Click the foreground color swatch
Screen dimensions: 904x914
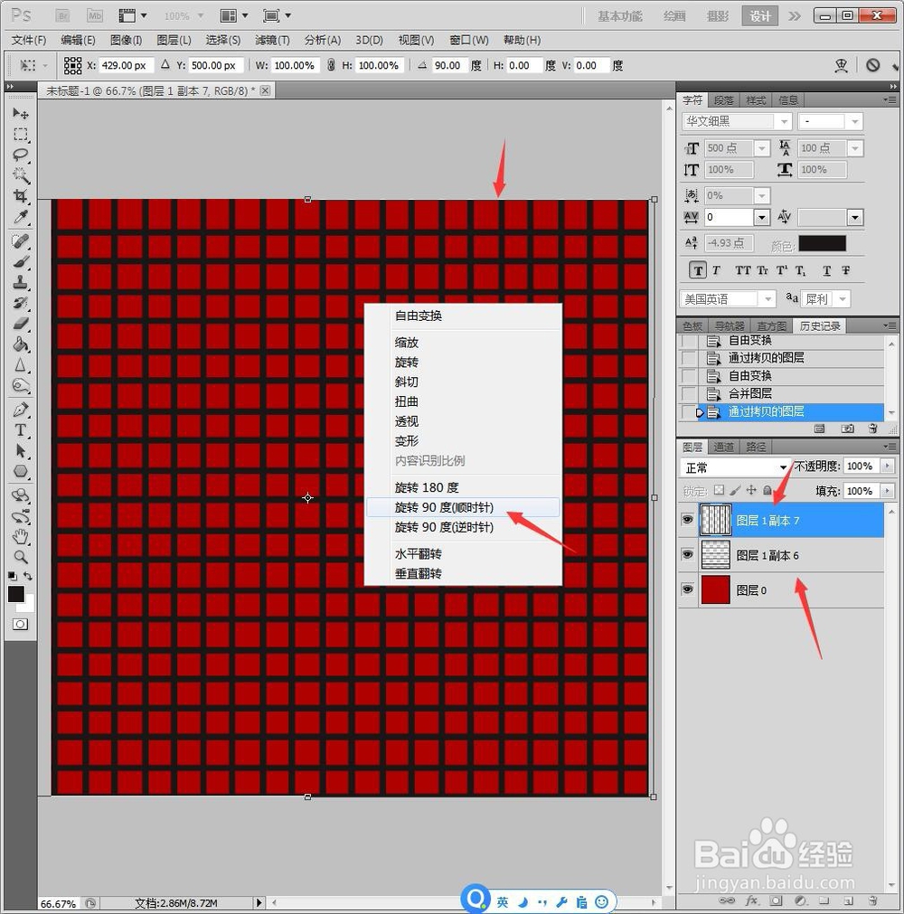click(15, 594)
